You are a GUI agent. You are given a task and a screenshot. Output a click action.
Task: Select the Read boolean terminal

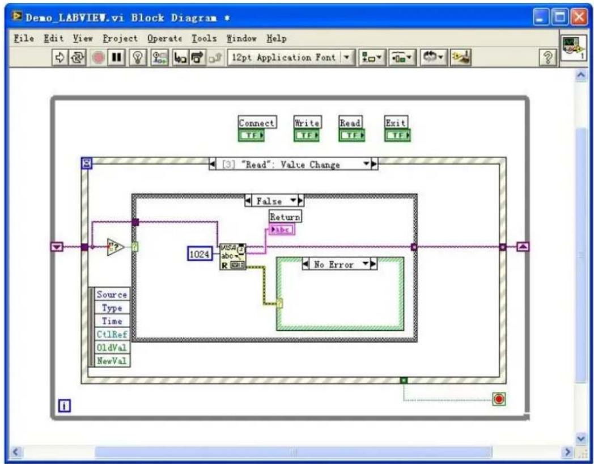351,136
